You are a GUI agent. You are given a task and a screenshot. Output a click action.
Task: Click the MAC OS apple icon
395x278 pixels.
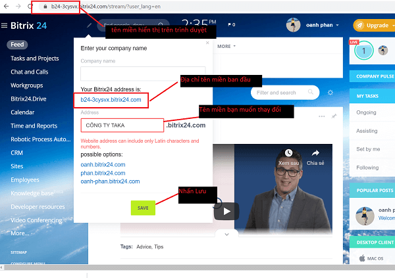pyautogui.click(x=362, y=258)
